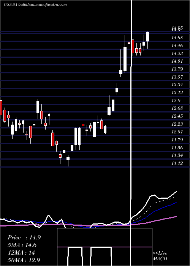
Task: Click the 13.57 price axis label
Action: (177, 77)
